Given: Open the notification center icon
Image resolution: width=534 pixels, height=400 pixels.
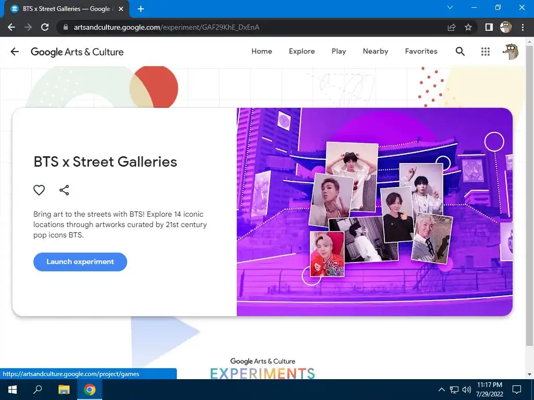Looking at the screenshot, I should pos(517,390).
